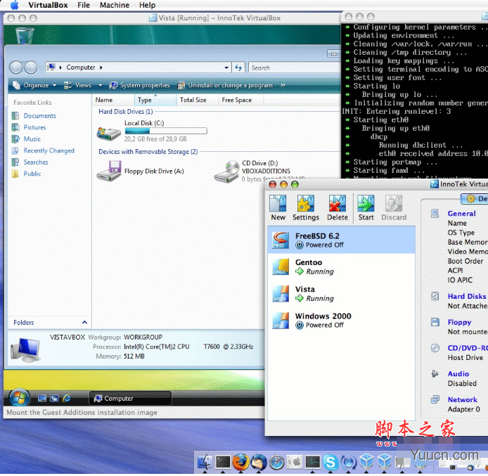Open Safari from the Dock
This screenshot has height=476, width=488.
[276, 463]
